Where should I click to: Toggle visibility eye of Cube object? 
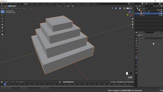(x=160, y=14)
